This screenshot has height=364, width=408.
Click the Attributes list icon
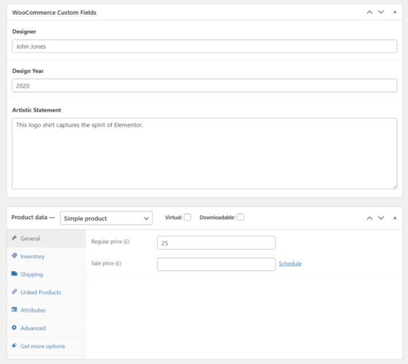pyautogui.click(x=14, y=310)
